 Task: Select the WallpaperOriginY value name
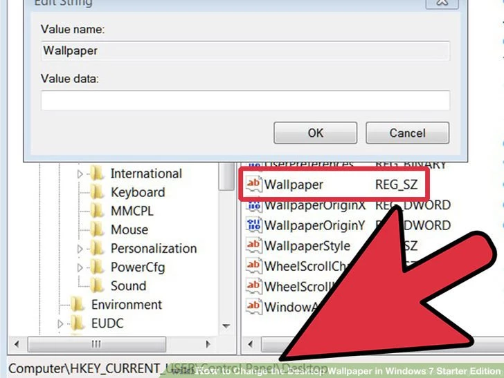pyautogui.click(x=315, y=225)
